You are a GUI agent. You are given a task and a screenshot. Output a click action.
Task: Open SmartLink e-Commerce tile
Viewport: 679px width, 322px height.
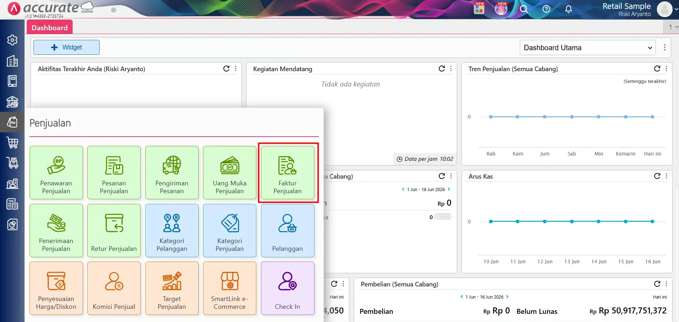(x=230, y=288)
